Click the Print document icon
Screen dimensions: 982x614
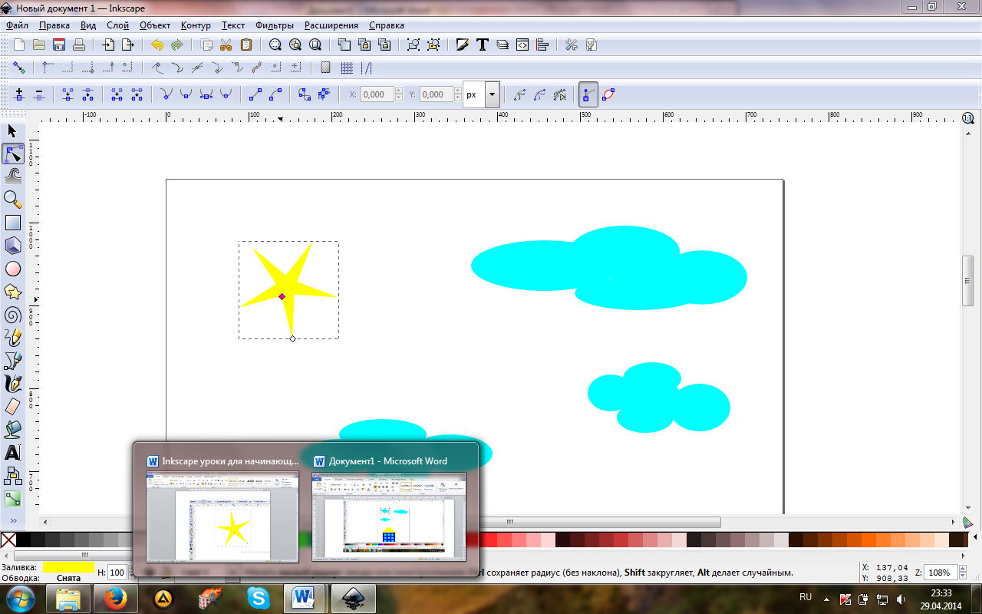click(78, 45)
